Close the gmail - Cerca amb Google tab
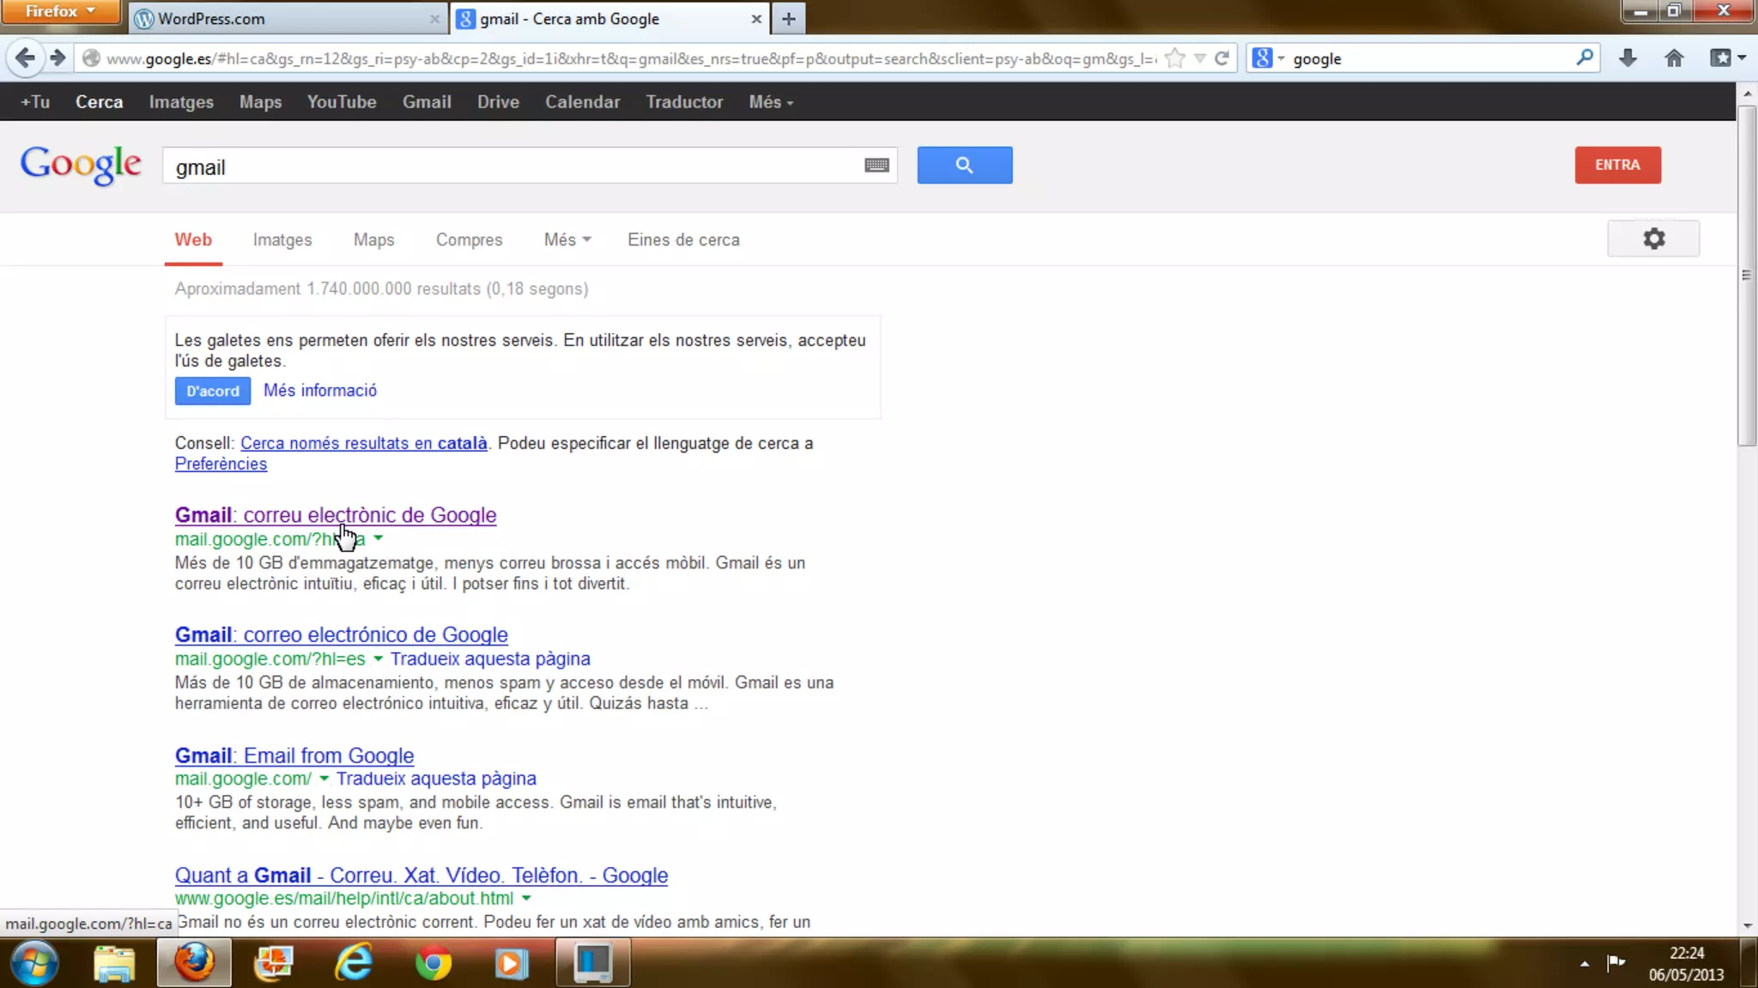 tap(755, 18)
